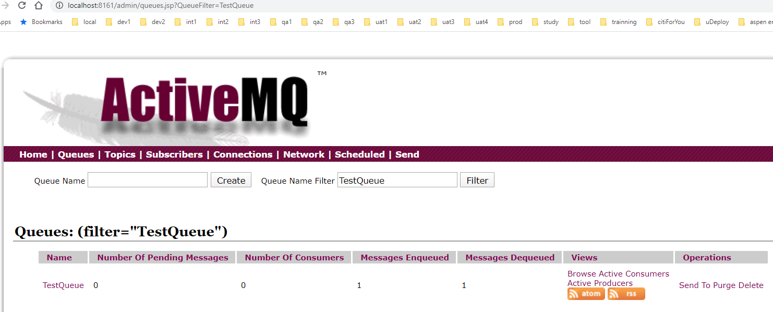This screenshot has width=773, height=312.
Task: Open Active Consumers view for TestQueue
Action: (634, 273)
